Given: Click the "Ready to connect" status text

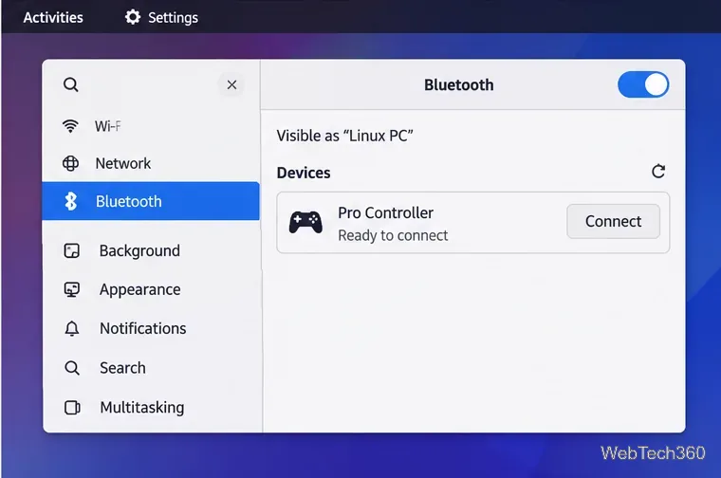Looking at the screenshot, I should [393, 235].
